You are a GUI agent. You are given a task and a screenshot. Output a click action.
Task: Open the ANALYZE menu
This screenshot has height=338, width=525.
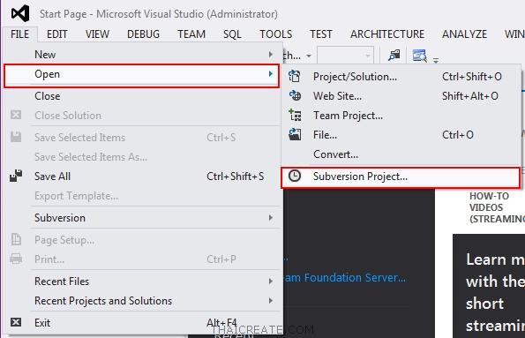click(464, 34)
